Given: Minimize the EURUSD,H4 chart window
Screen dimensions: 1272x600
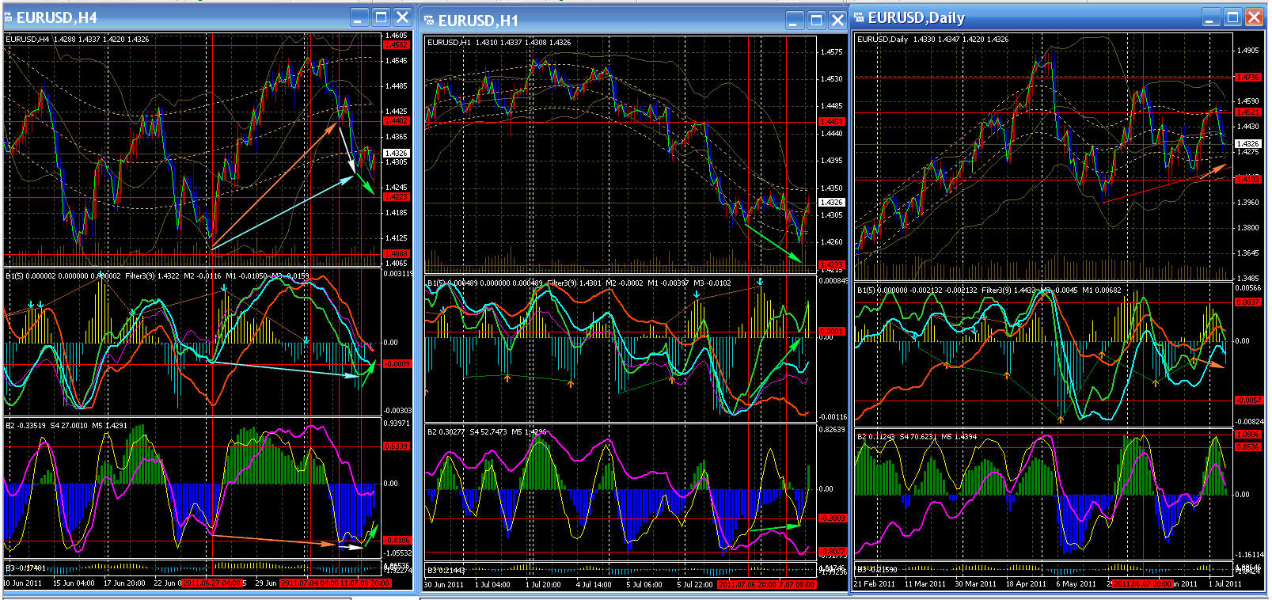Looking at the screenshot, I should coord(359,17).
